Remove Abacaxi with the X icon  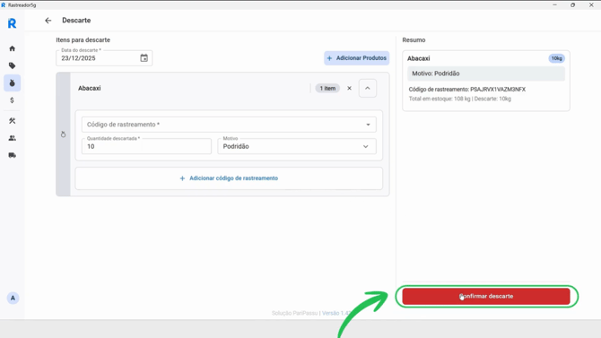(x=349, y=88)
